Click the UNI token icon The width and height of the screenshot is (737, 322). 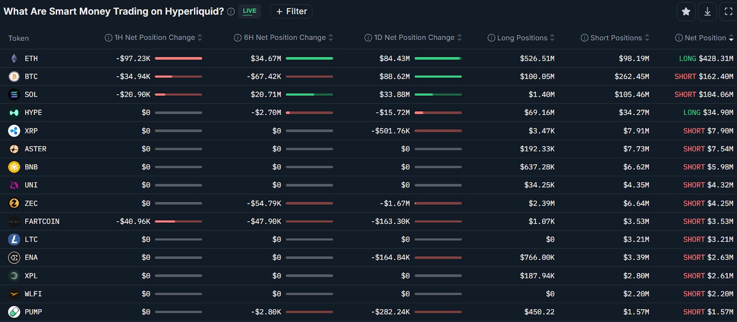(14, 185)
